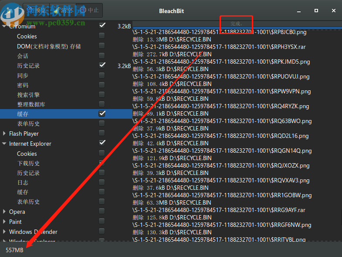Close the BleachBit window

(x=333, y=10)
